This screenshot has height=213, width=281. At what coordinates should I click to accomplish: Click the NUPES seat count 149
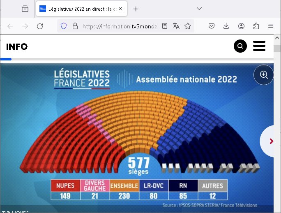pyautogui.click(x=65, y=196)
